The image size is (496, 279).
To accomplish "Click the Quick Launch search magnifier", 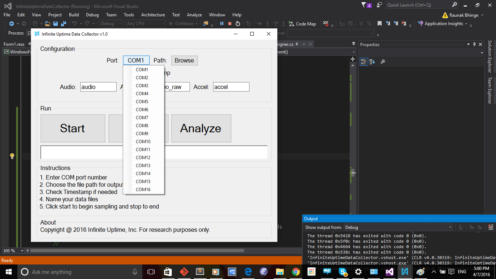I will tap(454, 5).
